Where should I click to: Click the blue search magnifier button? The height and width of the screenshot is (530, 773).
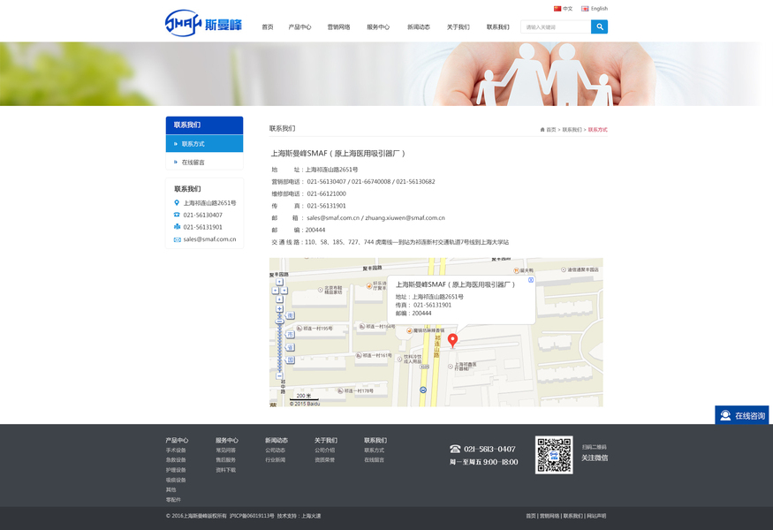pyautogui.click(x=599, y=26)
